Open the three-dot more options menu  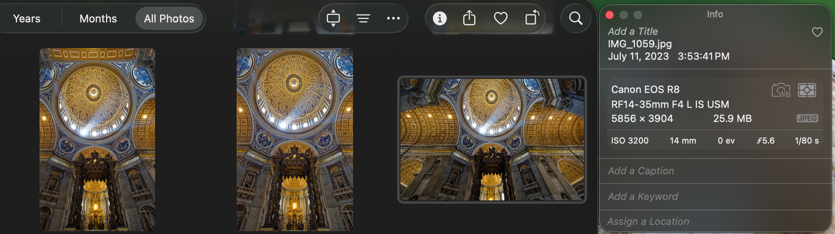(x=393, y=18)
